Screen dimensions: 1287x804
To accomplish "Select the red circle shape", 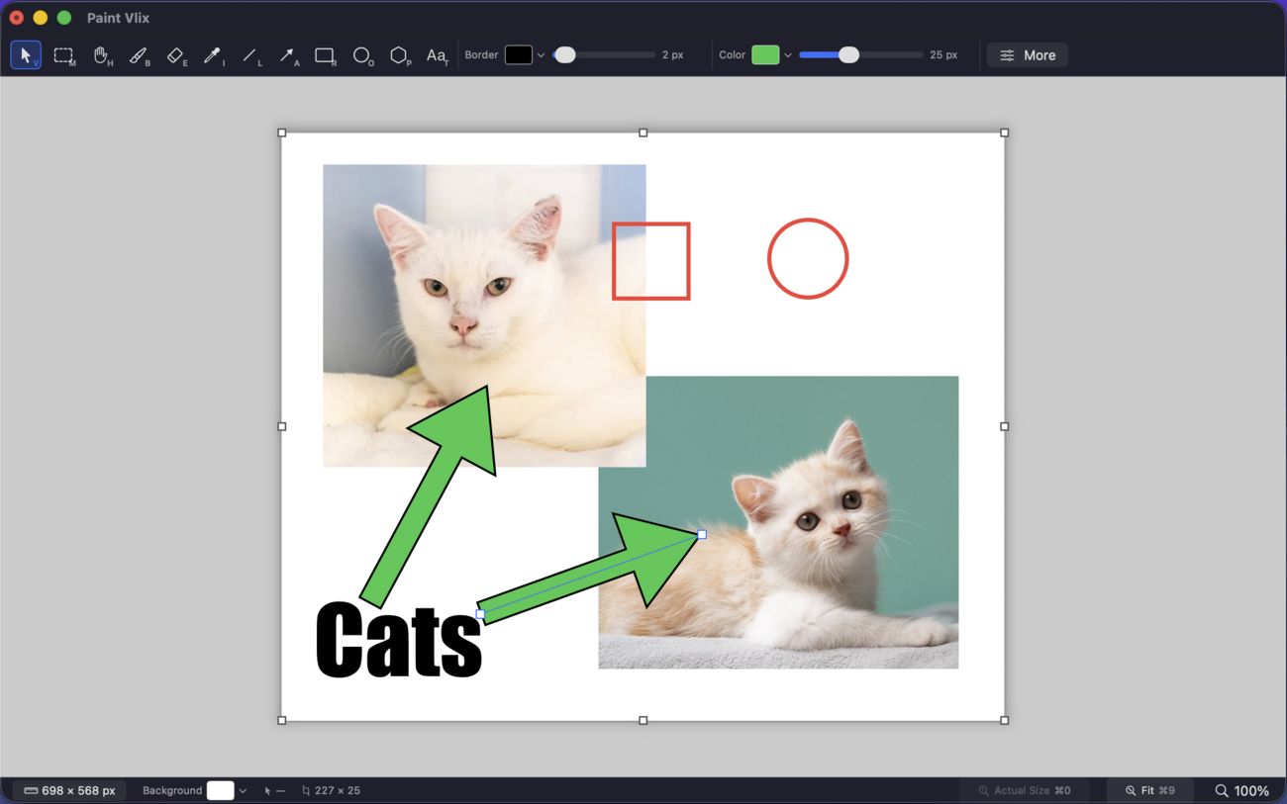I will point(808,258).
